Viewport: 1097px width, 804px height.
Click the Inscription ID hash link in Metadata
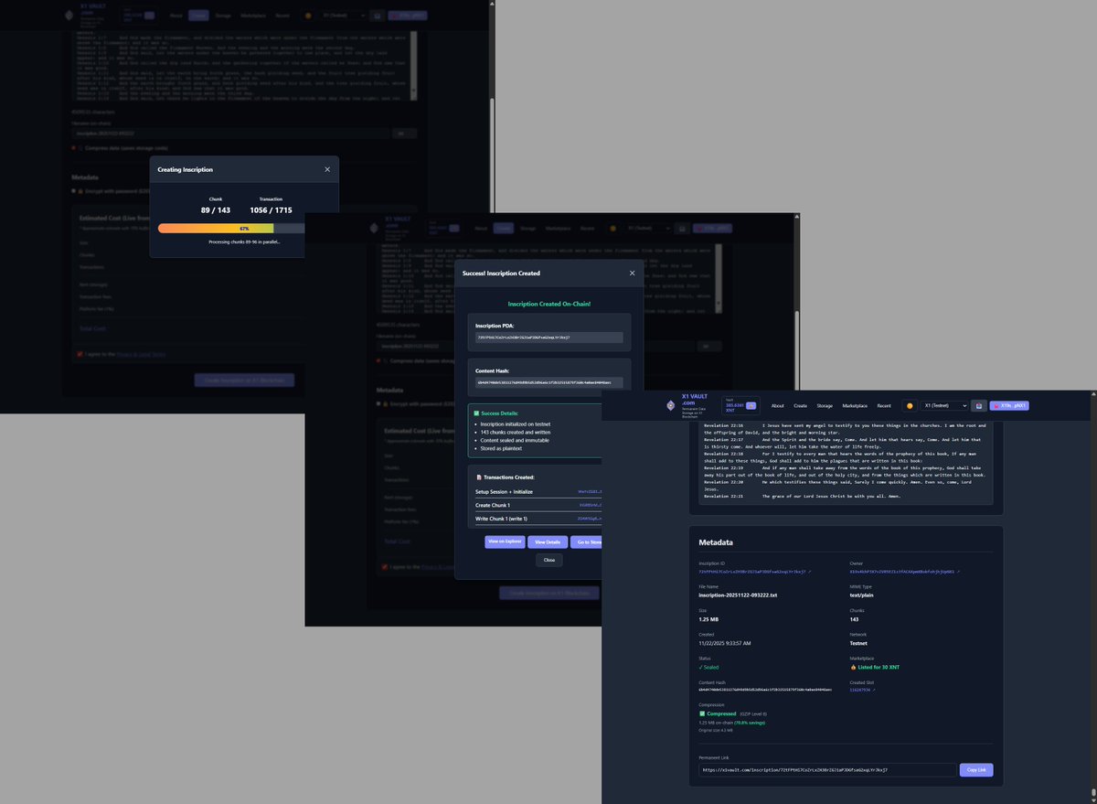[x=751, y=571]
